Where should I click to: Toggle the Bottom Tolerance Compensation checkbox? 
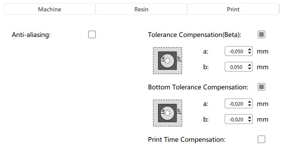(261, 86)
